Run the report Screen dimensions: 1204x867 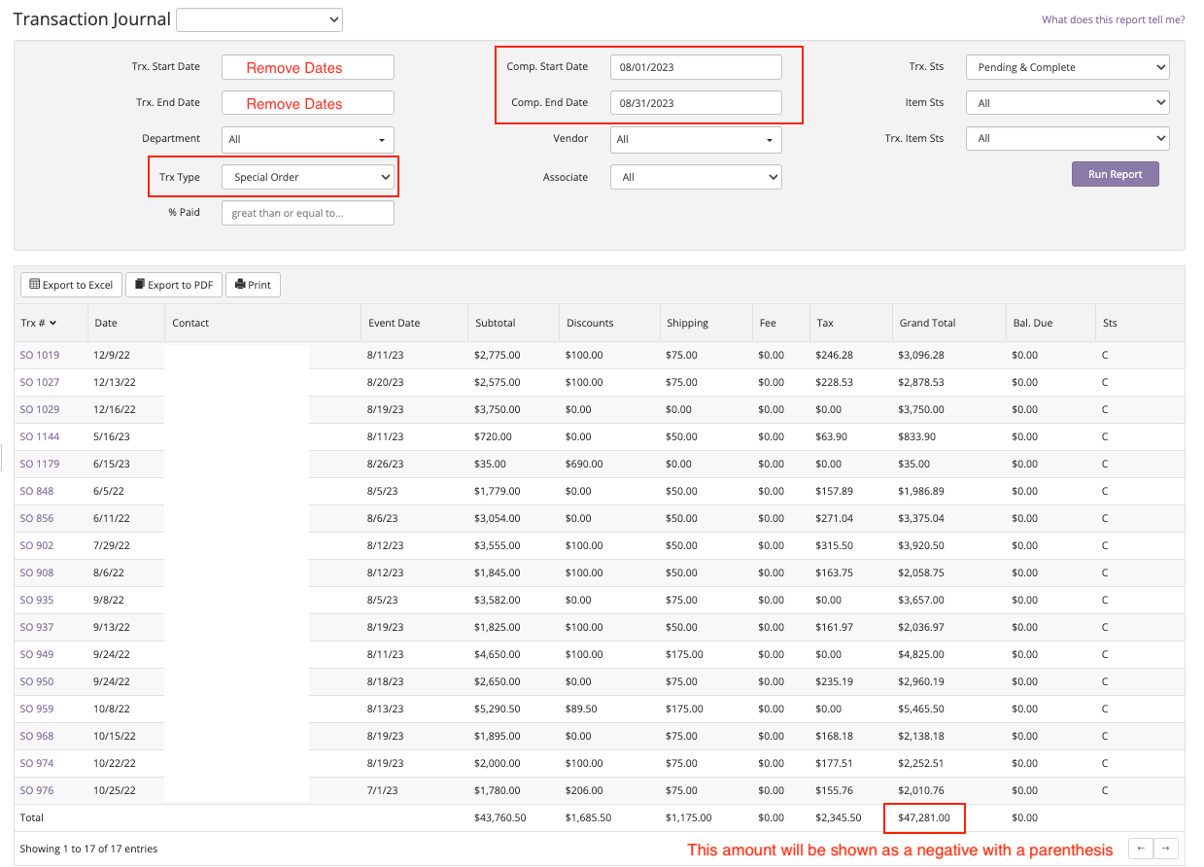[x=1115, y=174]
